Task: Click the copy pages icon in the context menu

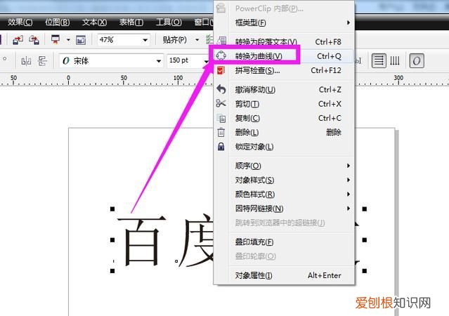Action: click(221, 118)
